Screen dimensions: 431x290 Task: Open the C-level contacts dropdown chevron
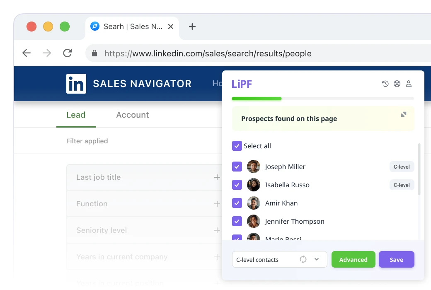(317, 259)
